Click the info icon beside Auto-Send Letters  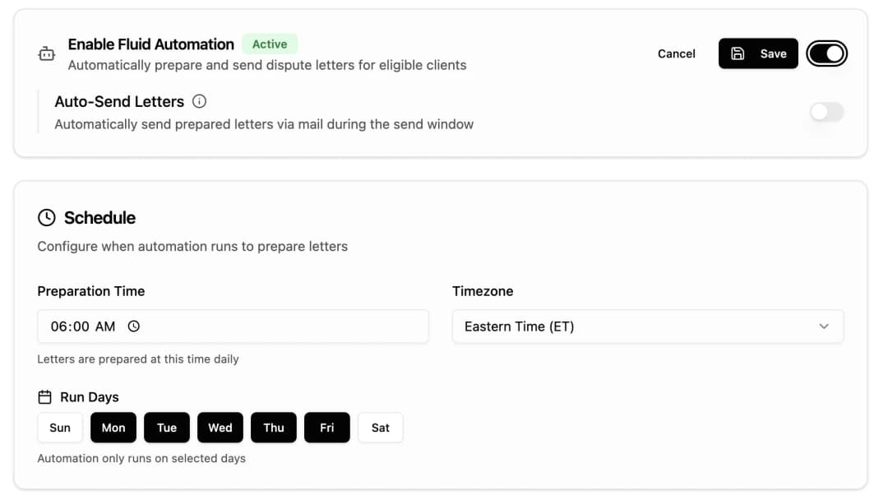click(199, 101)
